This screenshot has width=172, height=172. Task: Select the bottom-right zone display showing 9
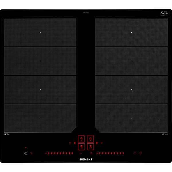(x=90, y=147)
